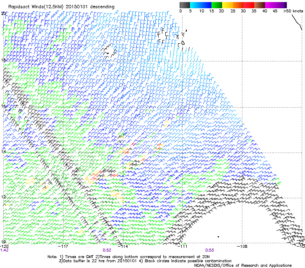This screenshot has height=268, width=305.
Task: Click the brown 35-40 knots legend swatch
Action: tap(260, 5)
